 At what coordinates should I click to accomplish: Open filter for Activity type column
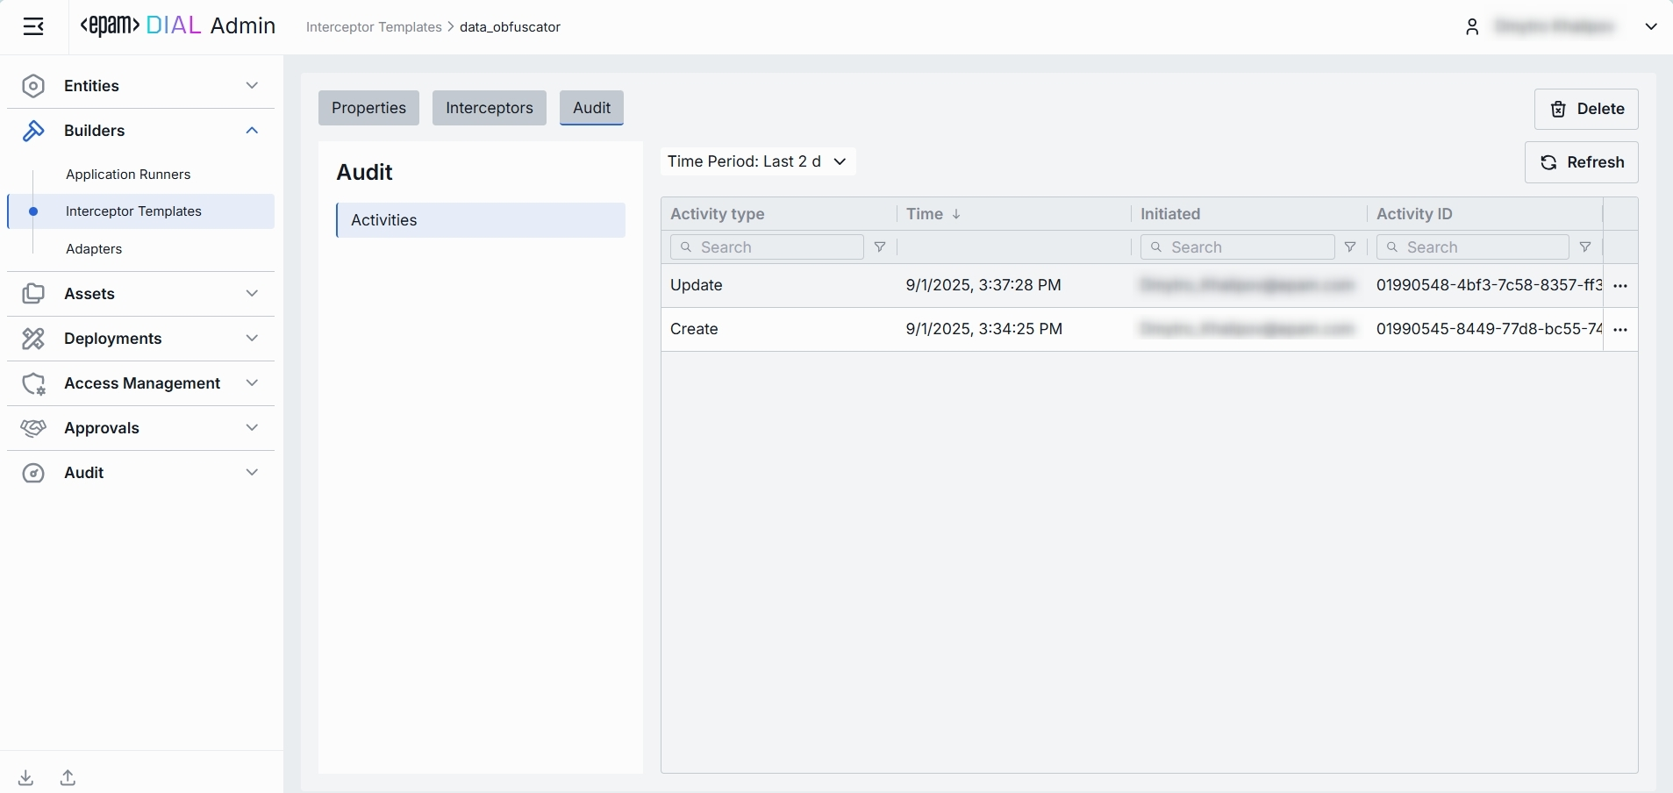point(880,247)
